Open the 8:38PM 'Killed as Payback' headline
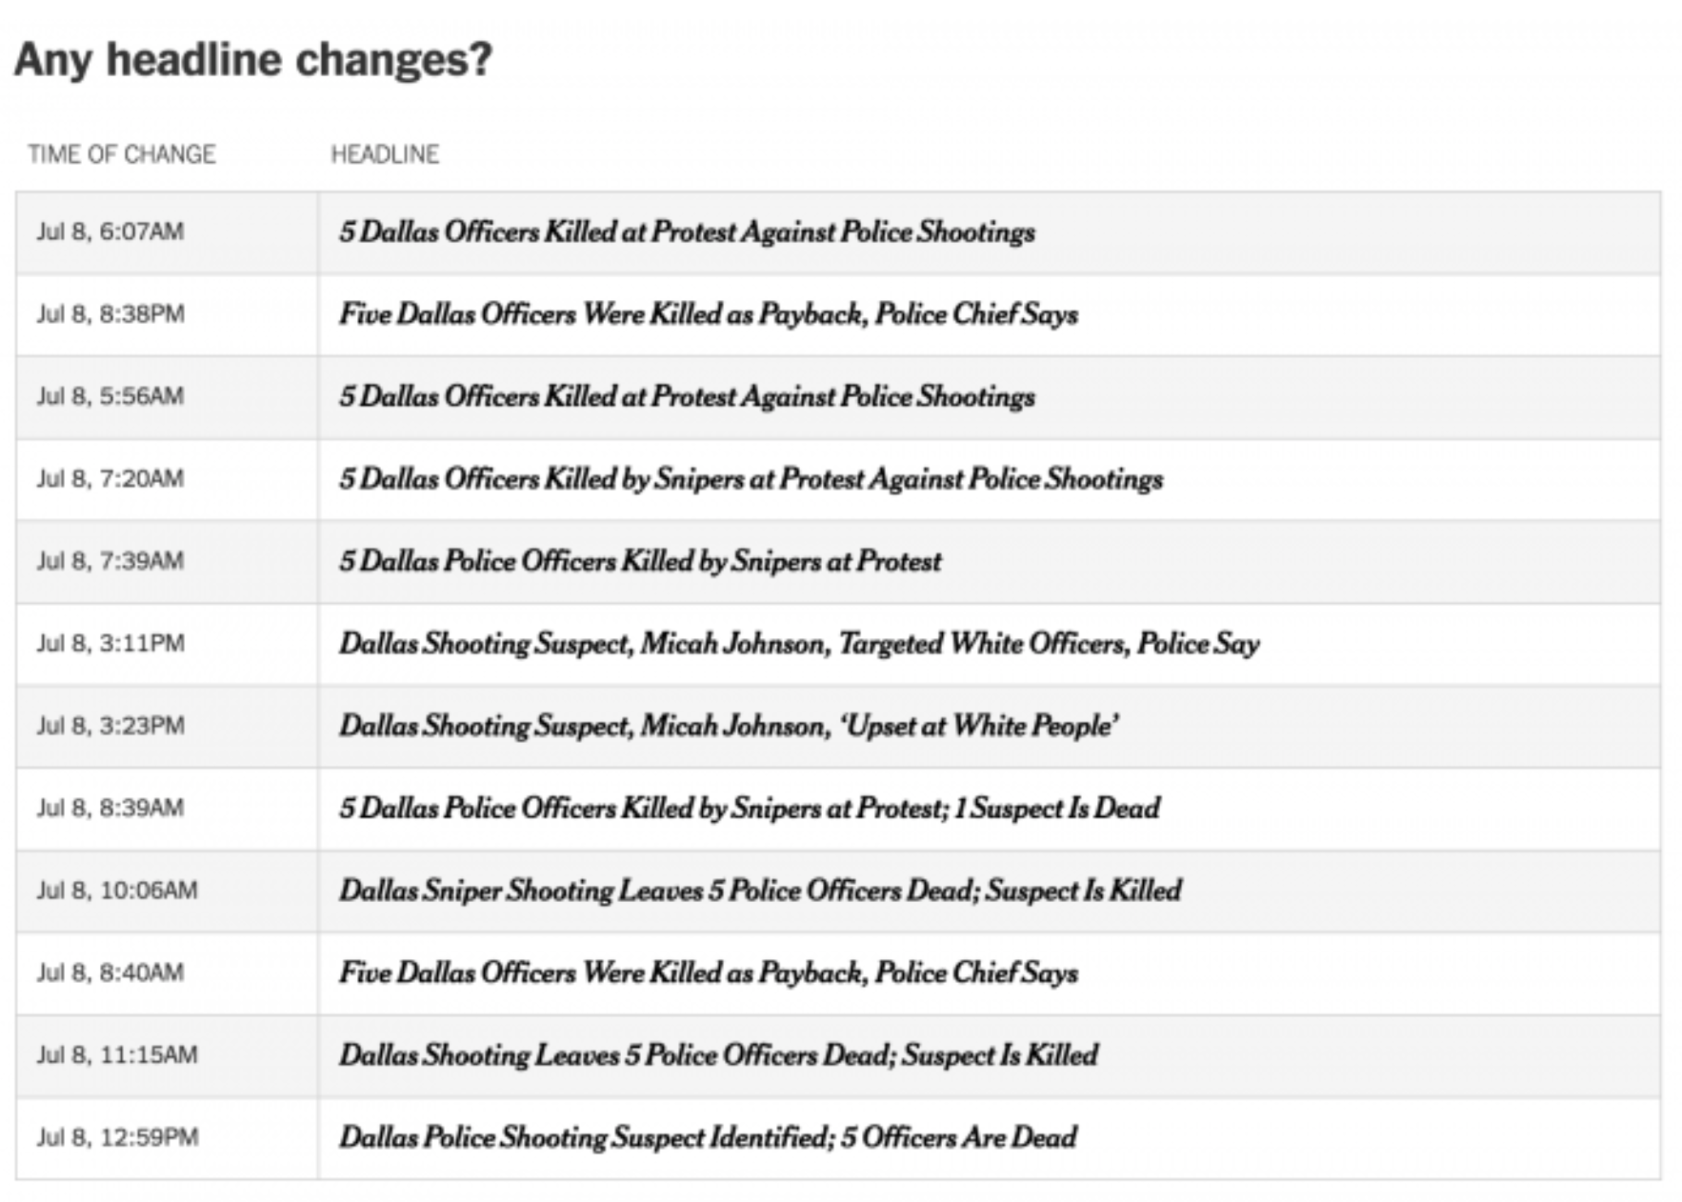 click(709, 314)
